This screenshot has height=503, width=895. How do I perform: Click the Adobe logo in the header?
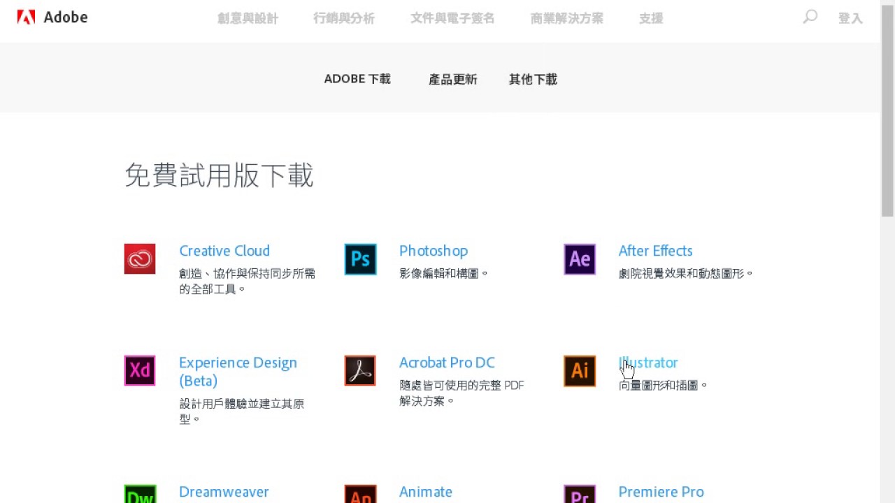[52, 17]
